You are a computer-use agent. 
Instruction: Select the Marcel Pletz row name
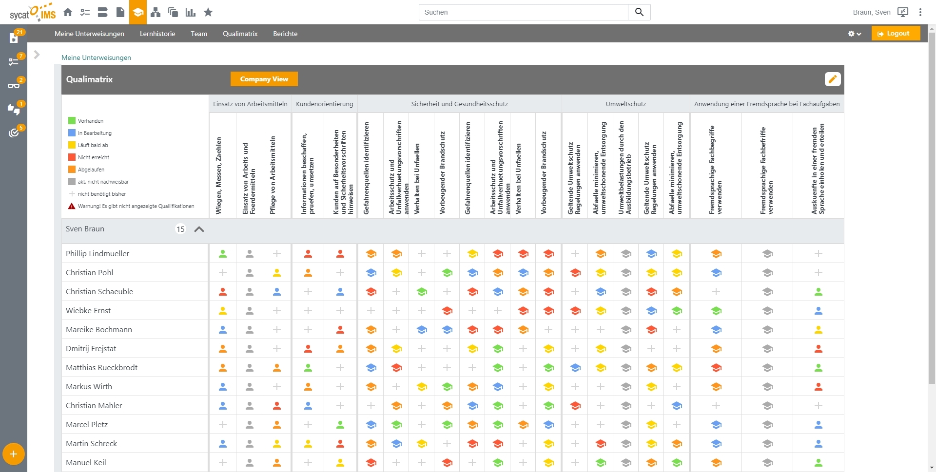click(87, 425)
